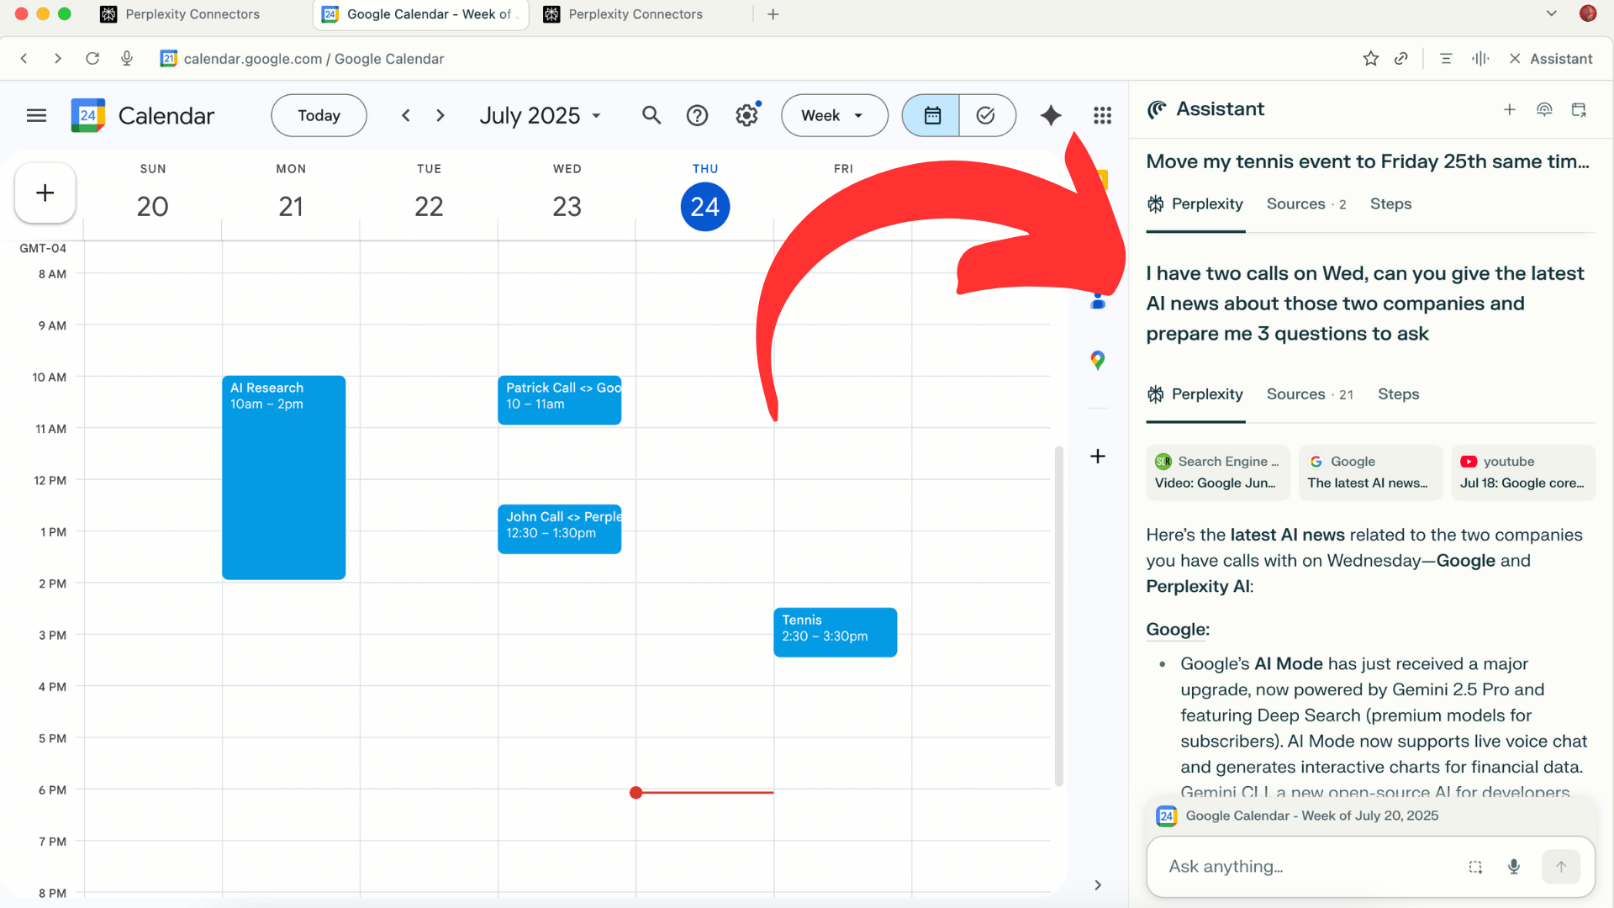Open the Google apps grid

coord(1102,115)
